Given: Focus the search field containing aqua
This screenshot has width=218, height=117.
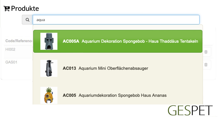Looking at the screenshot, I should (116, 20).
